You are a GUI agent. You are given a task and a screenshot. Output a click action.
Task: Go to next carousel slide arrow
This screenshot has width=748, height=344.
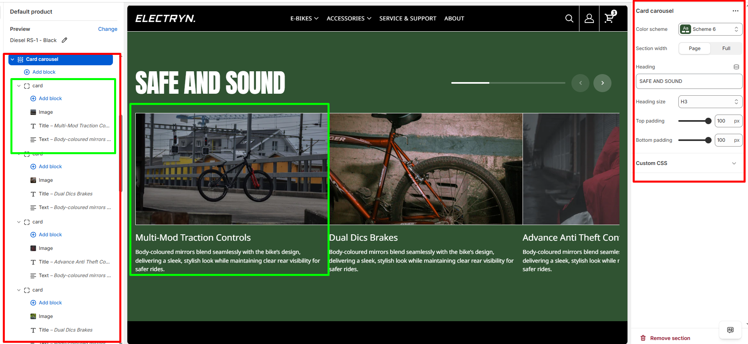click(x=602, y=83)
